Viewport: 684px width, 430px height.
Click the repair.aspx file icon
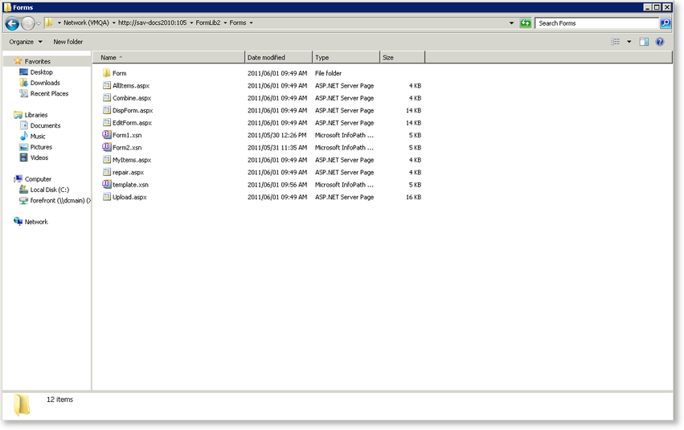click(106, 172)
